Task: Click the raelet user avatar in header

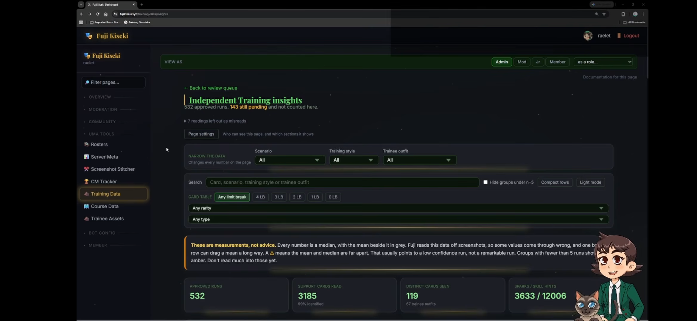Action: (588, 36)
